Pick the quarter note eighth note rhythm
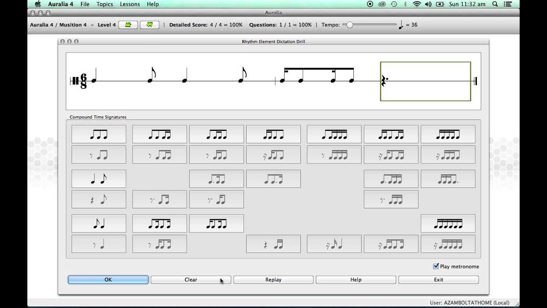The height and width of the screenshot is (308, 547). tap(99, 179)
